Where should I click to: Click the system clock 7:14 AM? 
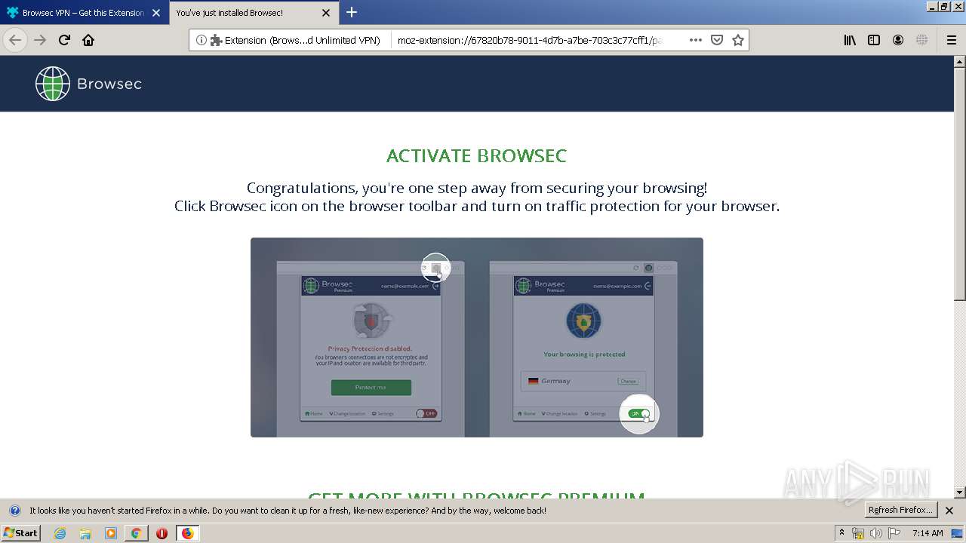(928, 533)
